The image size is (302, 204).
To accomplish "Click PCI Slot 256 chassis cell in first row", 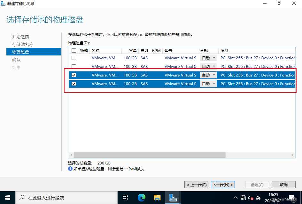I will [x=258, y=58].
